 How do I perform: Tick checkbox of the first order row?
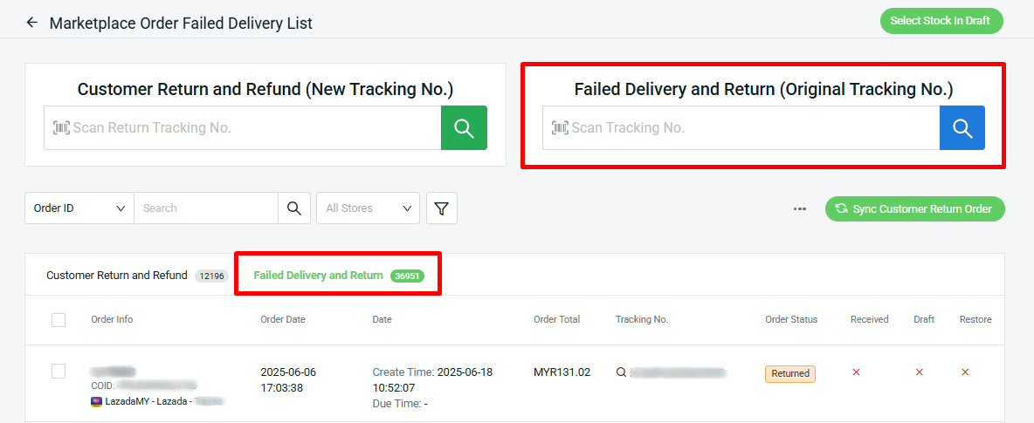pos(59,371)
